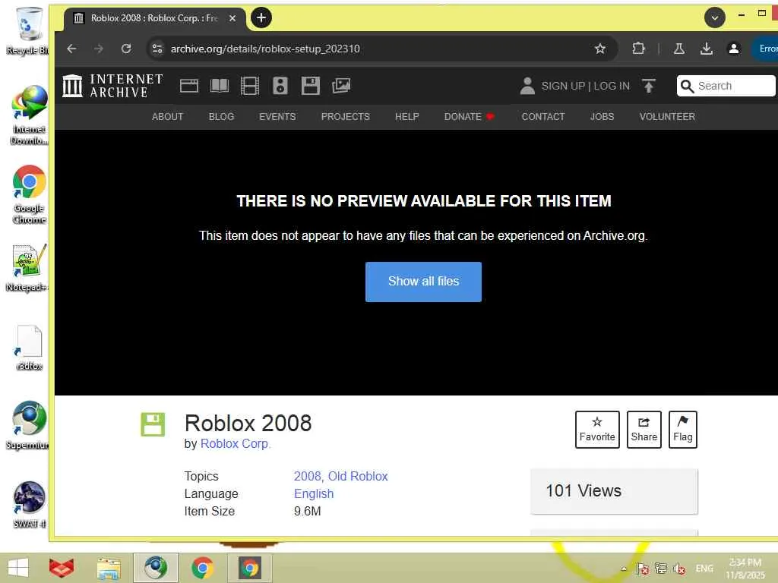Viewport: 778px width, 583px height.
Task: Open the BLOG menu item
Action: [221, 116]
